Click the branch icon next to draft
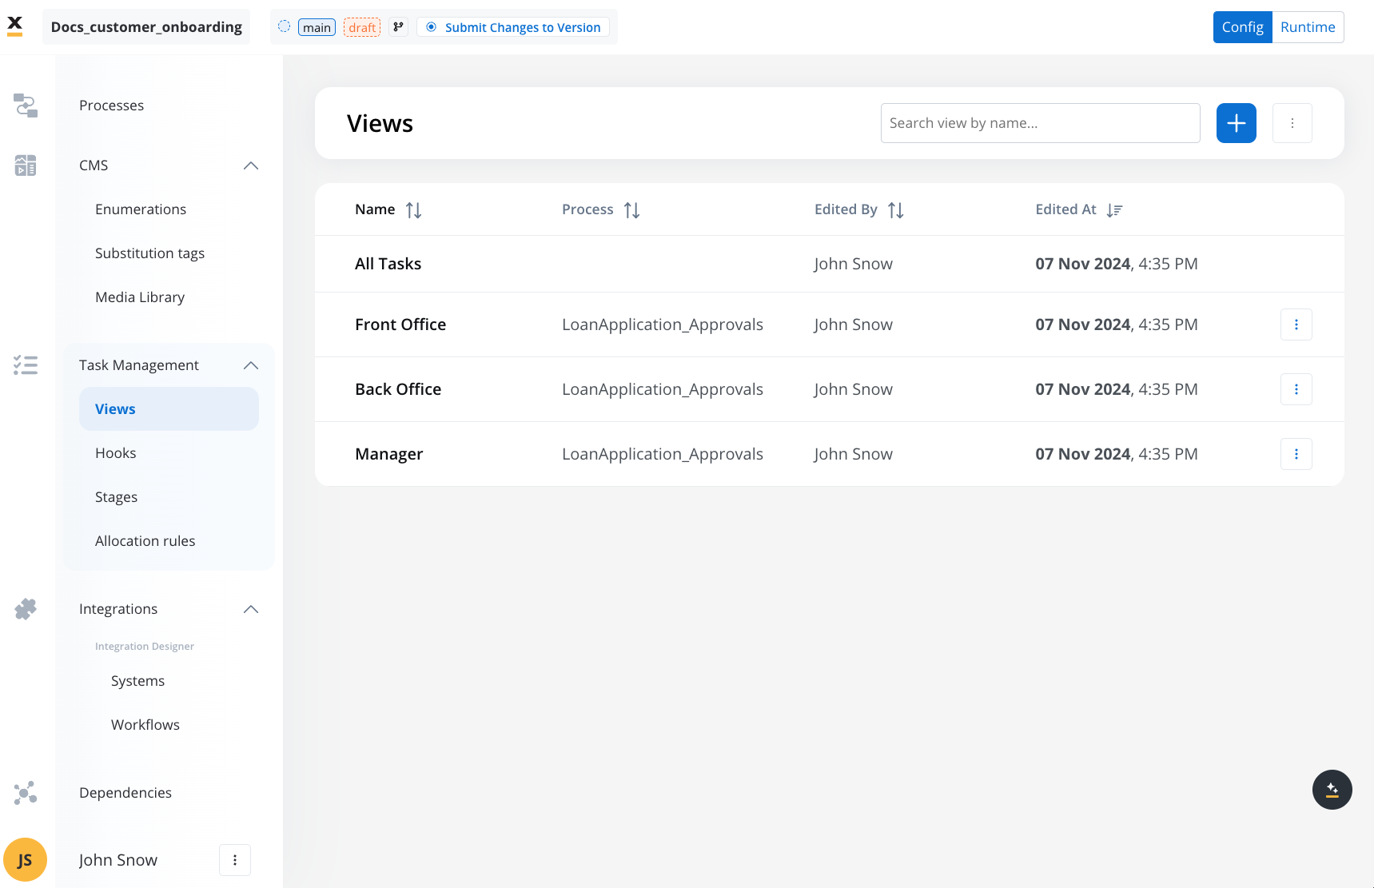Screen dimensions: 1374x888 point(398,27)
